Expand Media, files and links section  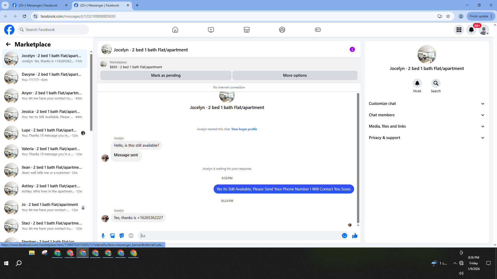426,126
